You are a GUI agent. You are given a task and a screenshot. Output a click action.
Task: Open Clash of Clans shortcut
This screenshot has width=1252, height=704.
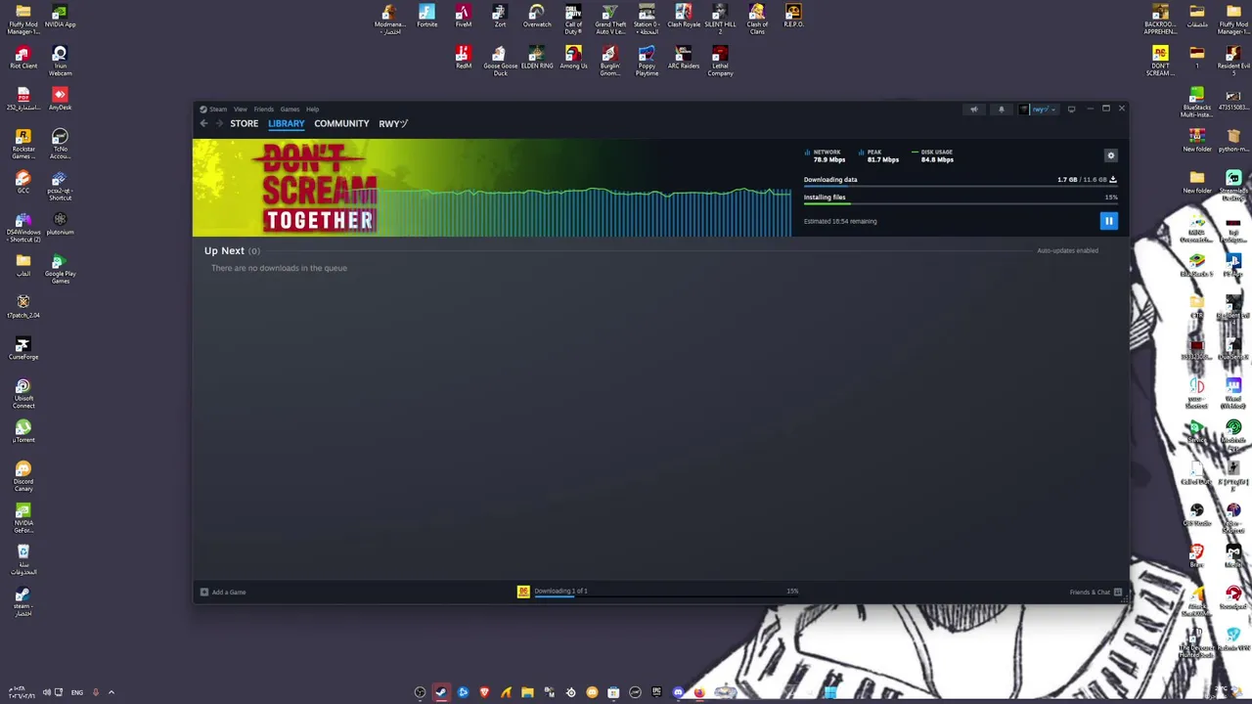point(757,20)
